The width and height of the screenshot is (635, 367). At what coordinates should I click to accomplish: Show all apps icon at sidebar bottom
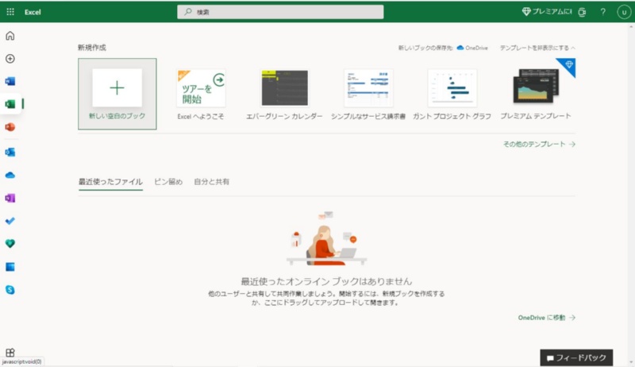click(10, 352)
